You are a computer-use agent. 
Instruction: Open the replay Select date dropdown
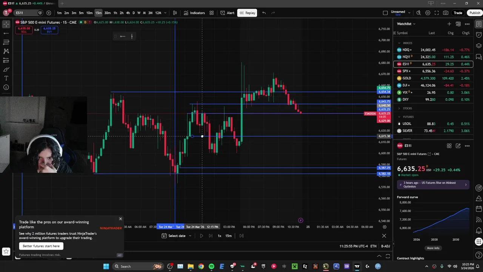coord(177,236)
